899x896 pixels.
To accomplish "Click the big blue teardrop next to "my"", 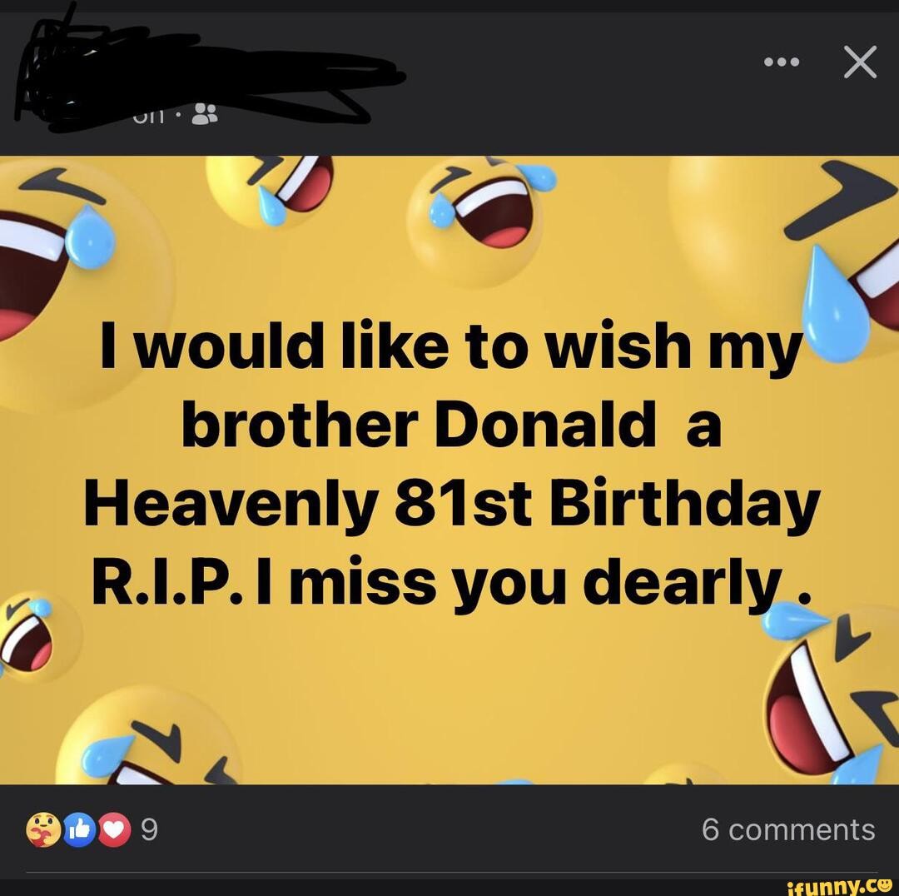I will [836, 304].
